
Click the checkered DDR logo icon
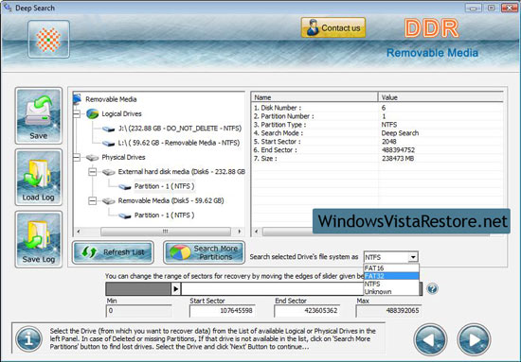pos(49,39)
